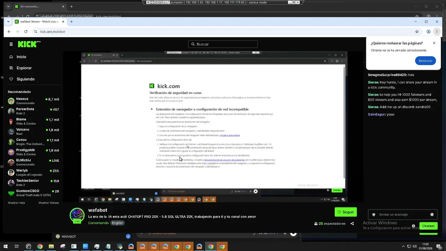This screenshot has height=251, width=446.
Task: Open tab search dropdown in front window
Action: (x=8, y=22)
